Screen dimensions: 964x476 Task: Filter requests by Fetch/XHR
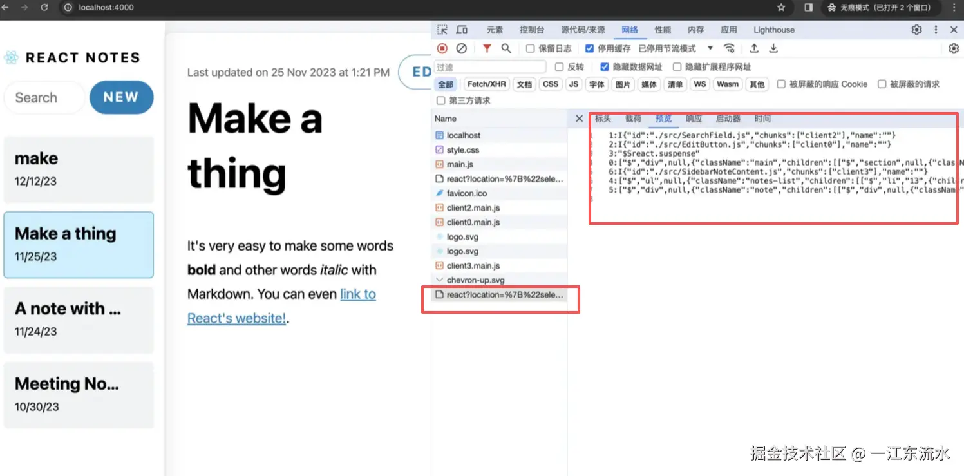pos(487,84)
